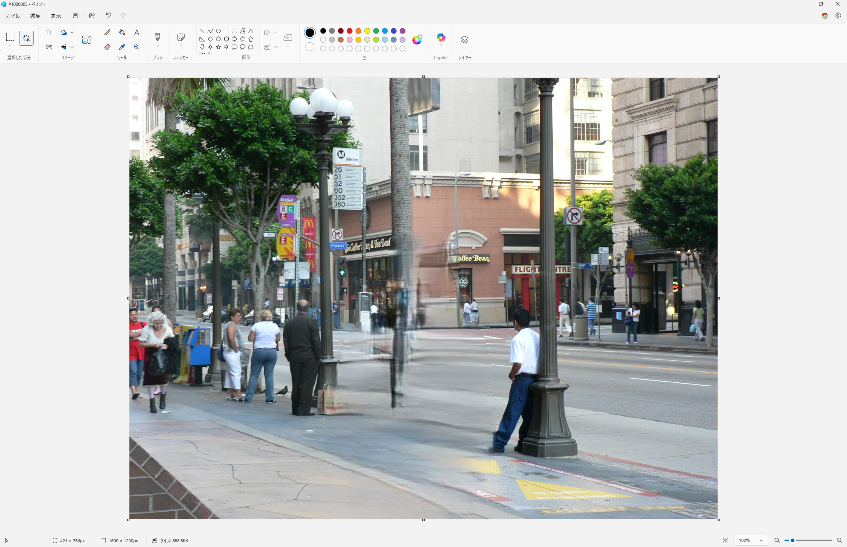Open Copilot features

coord(440,38)
